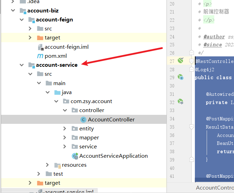Image resolution: width=234 pixels, height=193 pixels.
Task: Toggle the fold marker on line 39
Action: 191,159
